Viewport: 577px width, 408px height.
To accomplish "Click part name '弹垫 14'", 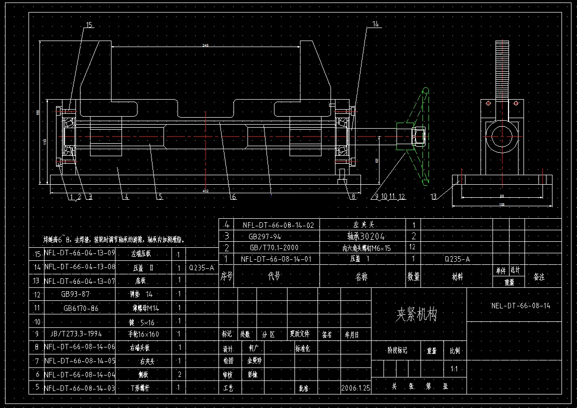I will coord(141,294).
